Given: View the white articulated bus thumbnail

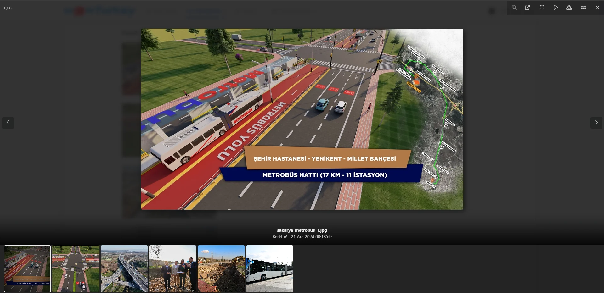Looking at the screenshot, I should tap(270, 269).
